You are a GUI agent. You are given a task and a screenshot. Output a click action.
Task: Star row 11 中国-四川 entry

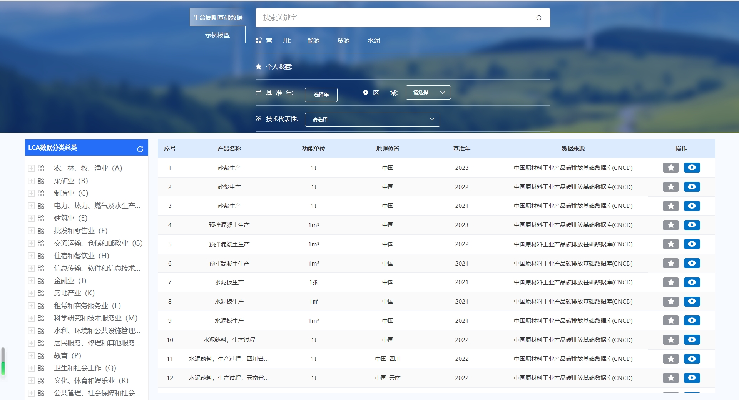671,359
